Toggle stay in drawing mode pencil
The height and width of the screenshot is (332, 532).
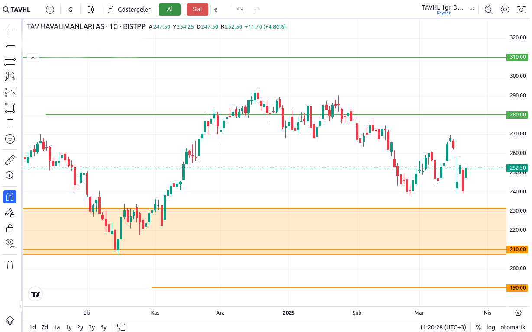(10, 213)
